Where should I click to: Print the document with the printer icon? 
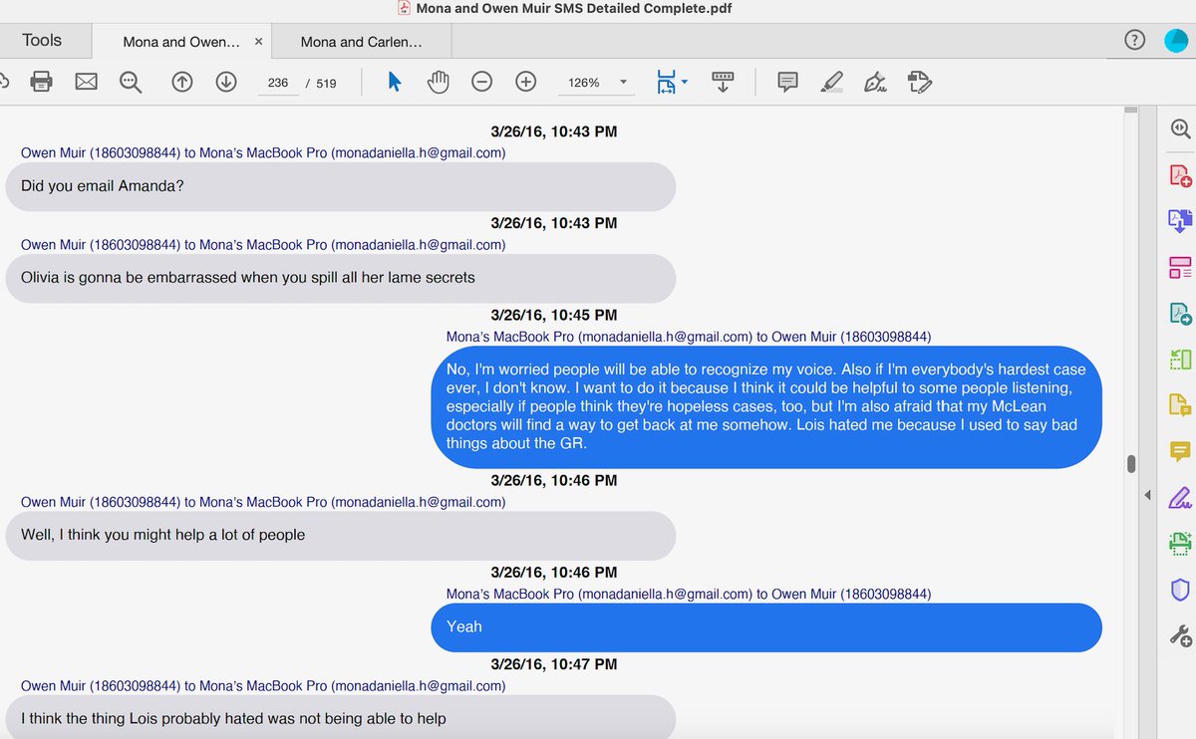41,82
